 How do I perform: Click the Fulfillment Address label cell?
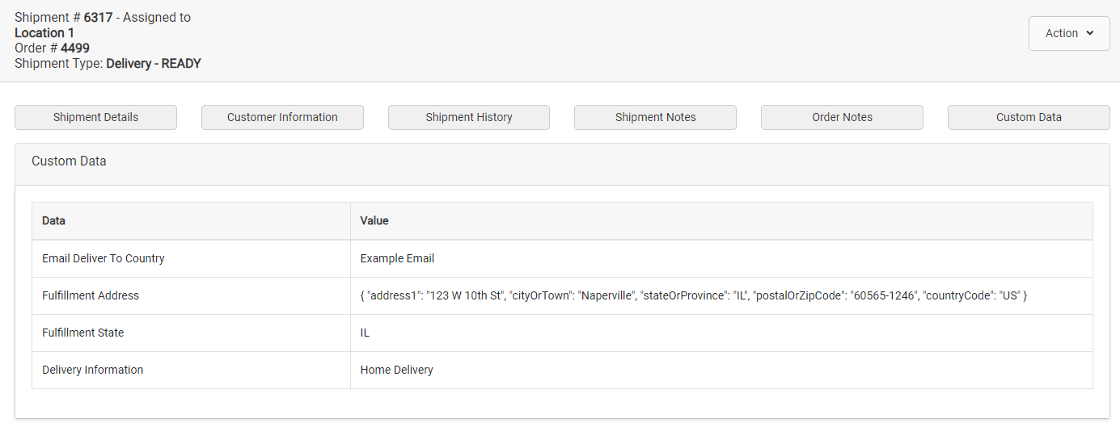coord(191,295)
